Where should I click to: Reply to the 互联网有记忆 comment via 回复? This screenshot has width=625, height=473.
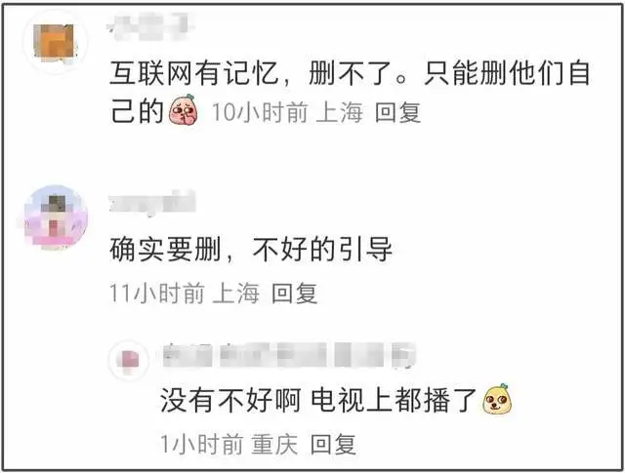(x=397, y=112)
